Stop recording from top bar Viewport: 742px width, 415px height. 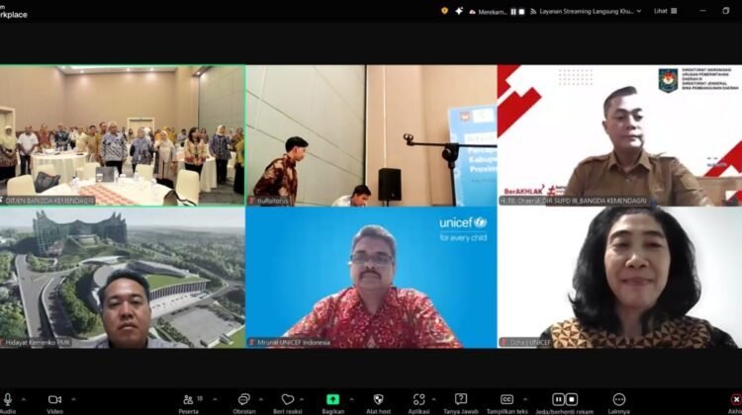521,12
